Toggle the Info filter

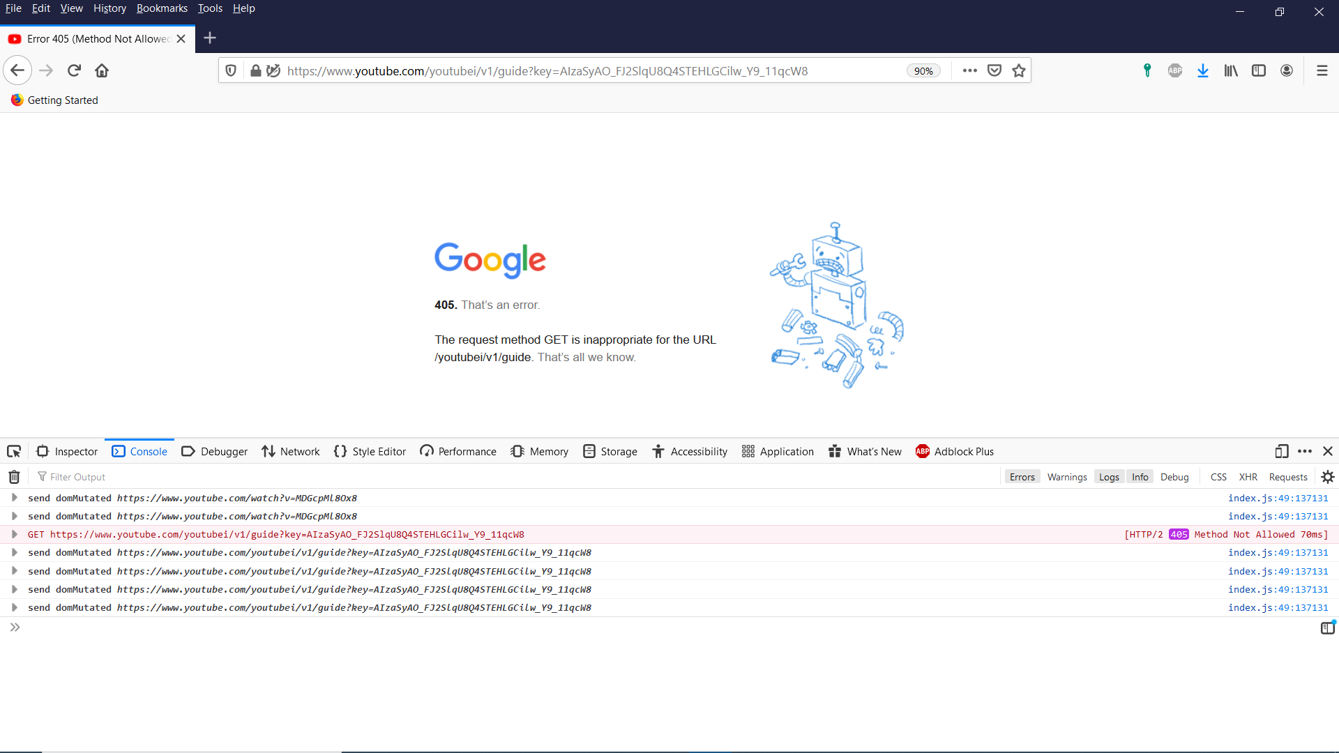[x=1140, y=477]
